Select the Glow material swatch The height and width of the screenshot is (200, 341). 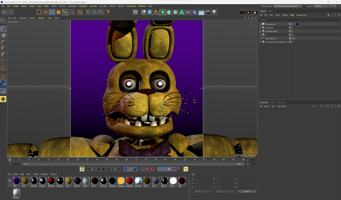173,181
